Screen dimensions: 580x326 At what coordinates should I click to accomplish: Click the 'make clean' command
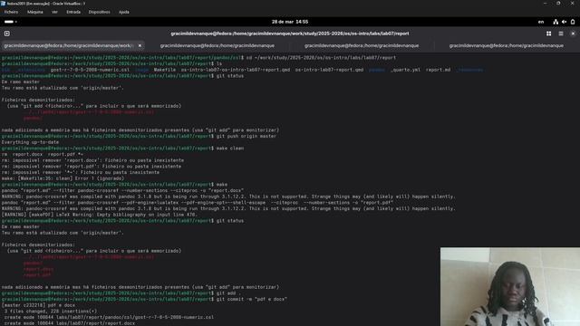pyautogui.click(x=230, y=149)
